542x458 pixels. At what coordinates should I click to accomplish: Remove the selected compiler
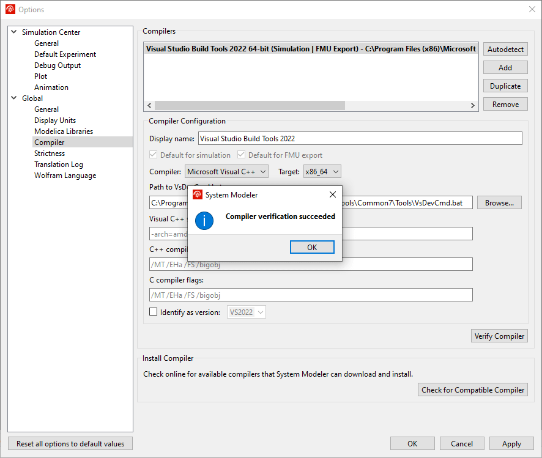coord(505,105)
